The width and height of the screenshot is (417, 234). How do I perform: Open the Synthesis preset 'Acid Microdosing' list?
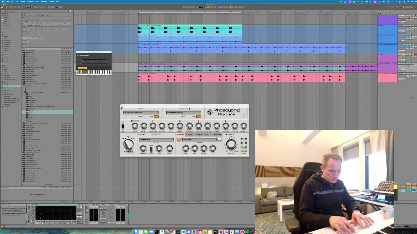click(x=183, y=113)
